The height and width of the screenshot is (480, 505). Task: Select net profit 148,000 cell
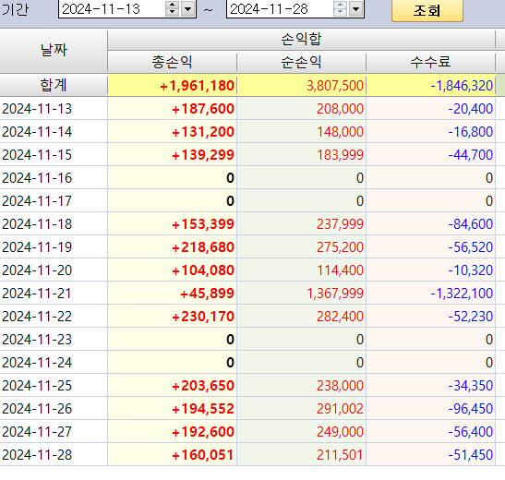coord(302,132)
